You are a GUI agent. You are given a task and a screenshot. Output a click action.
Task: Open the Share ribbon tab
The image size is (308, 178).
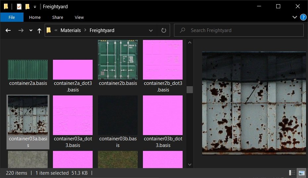(58, 17)
